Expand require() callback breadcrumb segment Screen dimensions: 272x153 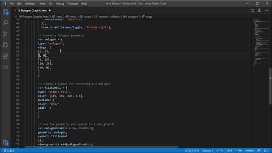[x=109, y=17]
